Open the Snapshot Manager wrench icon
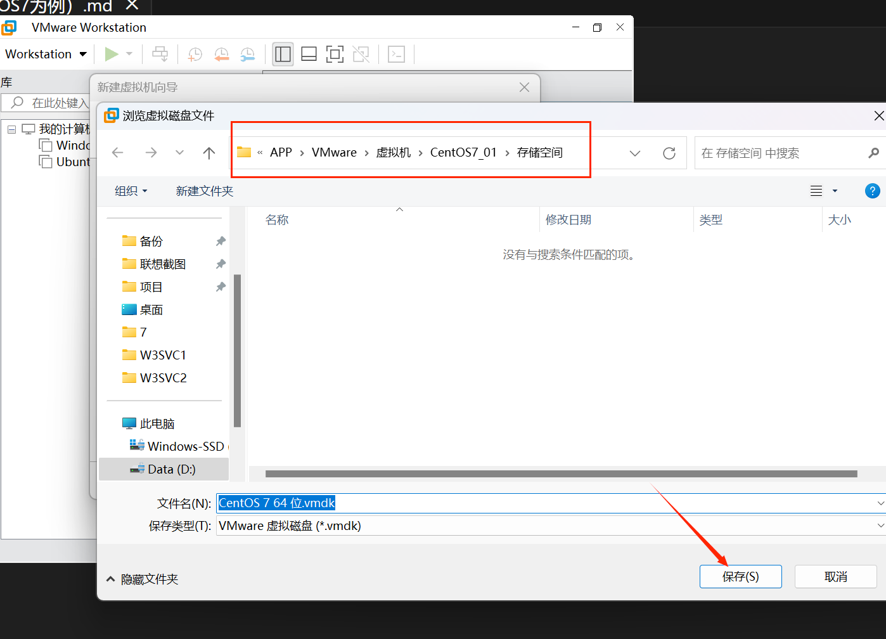This screenshot has height=639, width=886. 247,55
